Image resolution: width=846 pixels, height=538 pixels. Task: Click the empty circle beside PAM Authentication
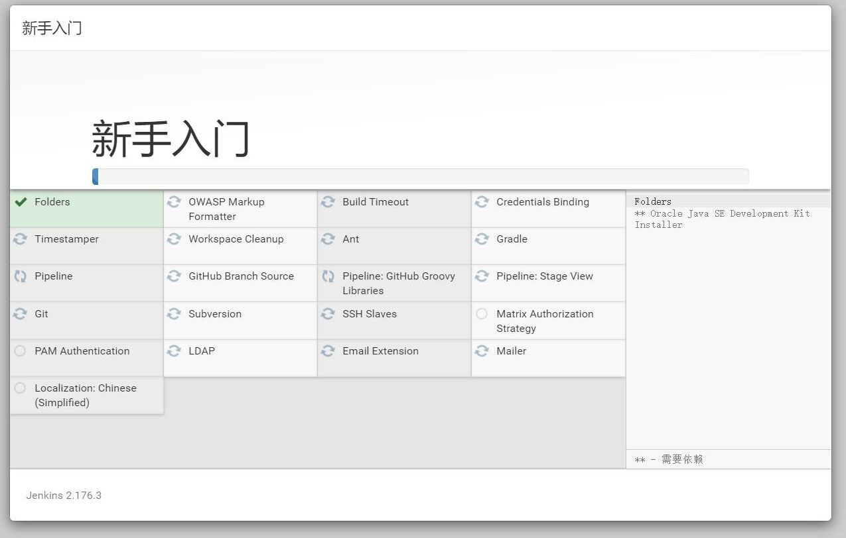coord(21,351)
